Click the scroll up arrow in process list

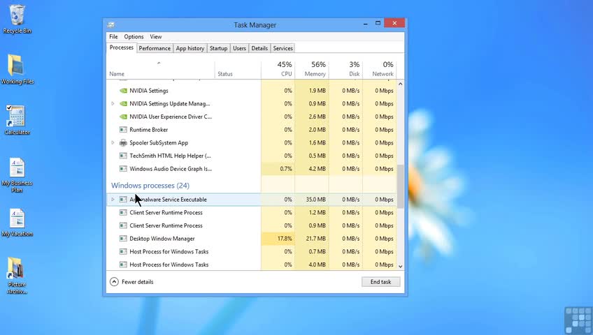400,84
